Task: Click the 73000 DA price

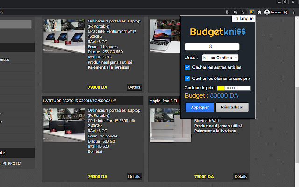Action: [204, 177]
